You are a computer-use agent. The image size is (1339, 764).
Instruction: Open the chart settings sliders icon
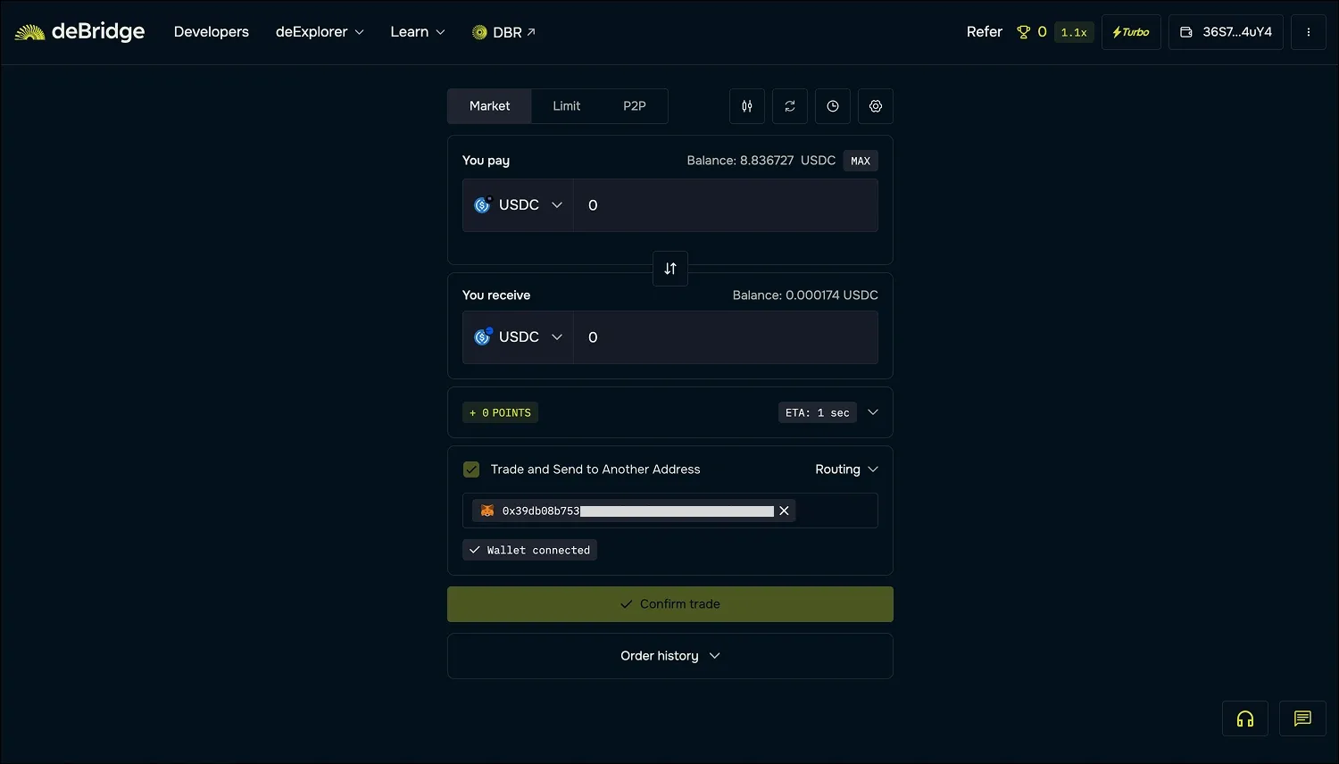click(x=747, y=106)
